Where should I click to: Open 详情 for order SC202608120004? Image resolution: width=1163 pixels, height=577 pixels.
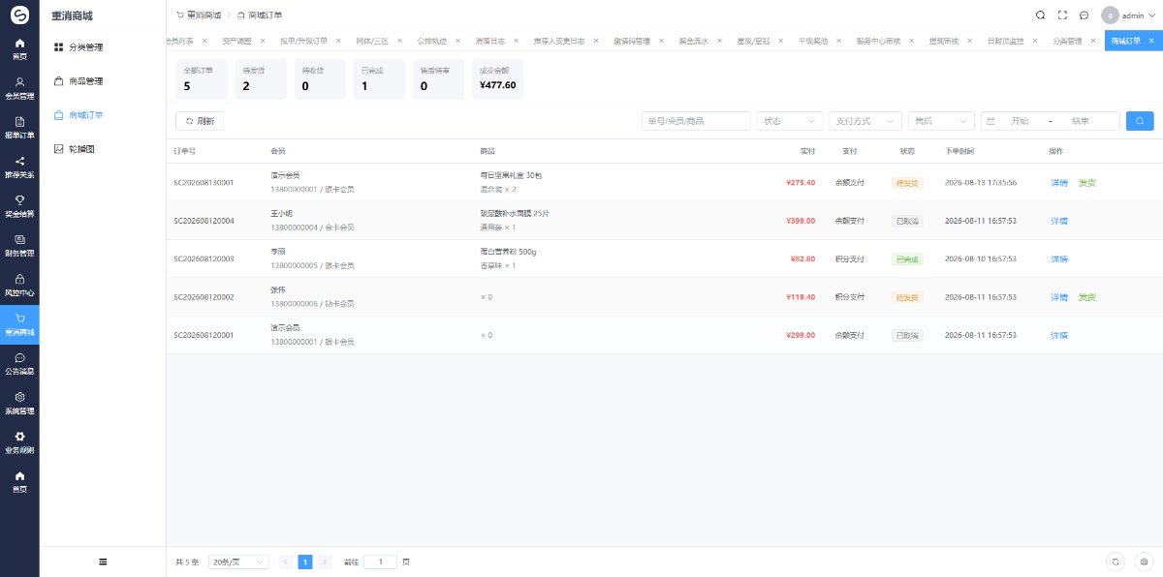tap(1058, 221)
